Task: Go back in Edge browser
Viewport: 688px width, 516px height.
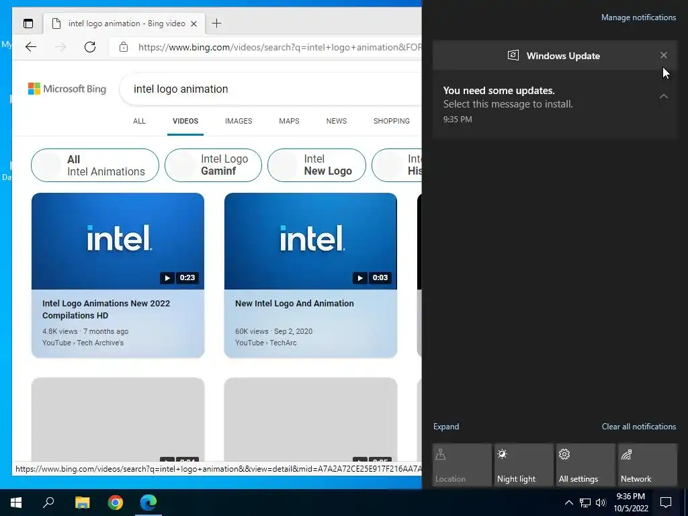Action: click(x=31, y=47)
